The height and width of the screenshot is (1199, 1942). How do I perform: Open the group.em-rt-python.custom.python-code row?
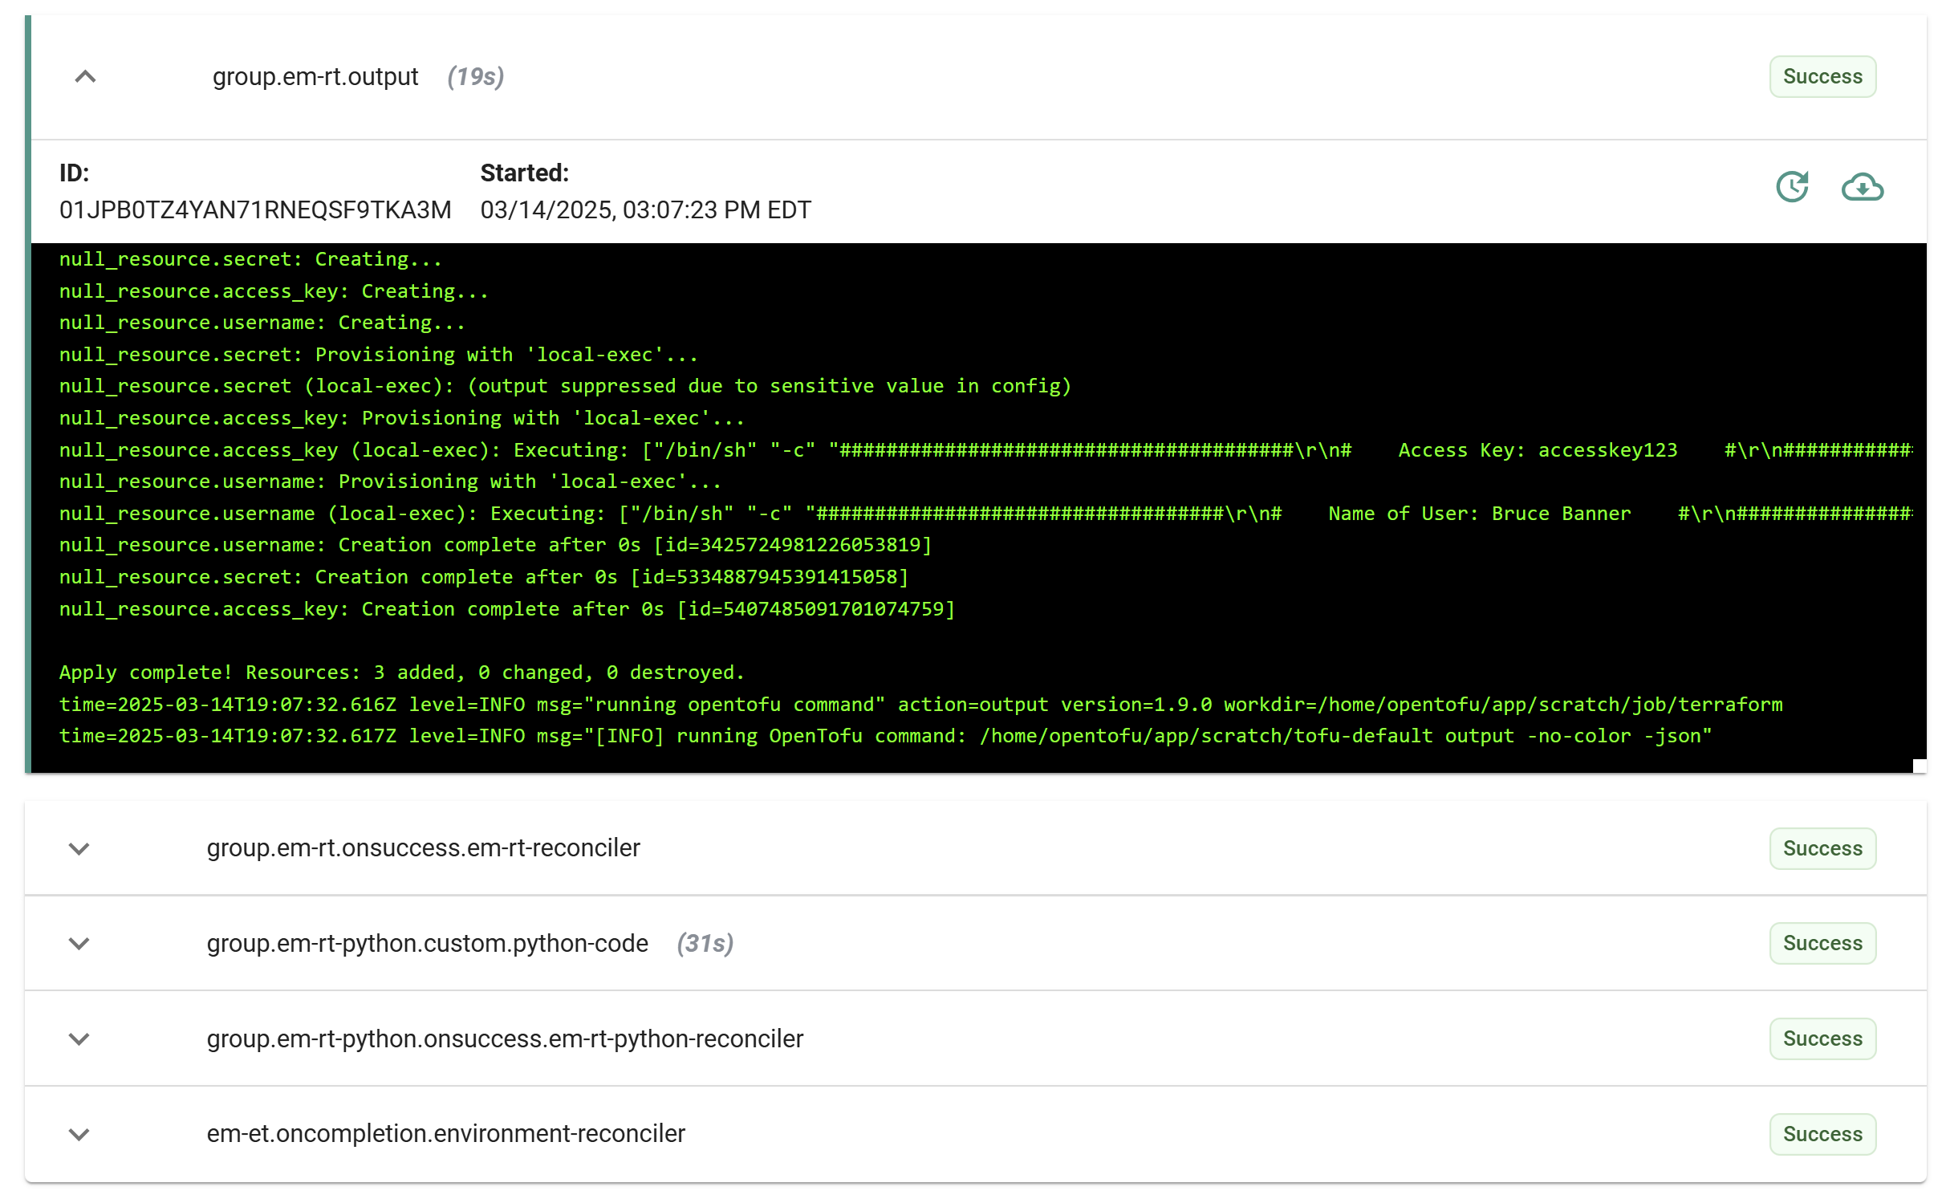tap(427, 943)
